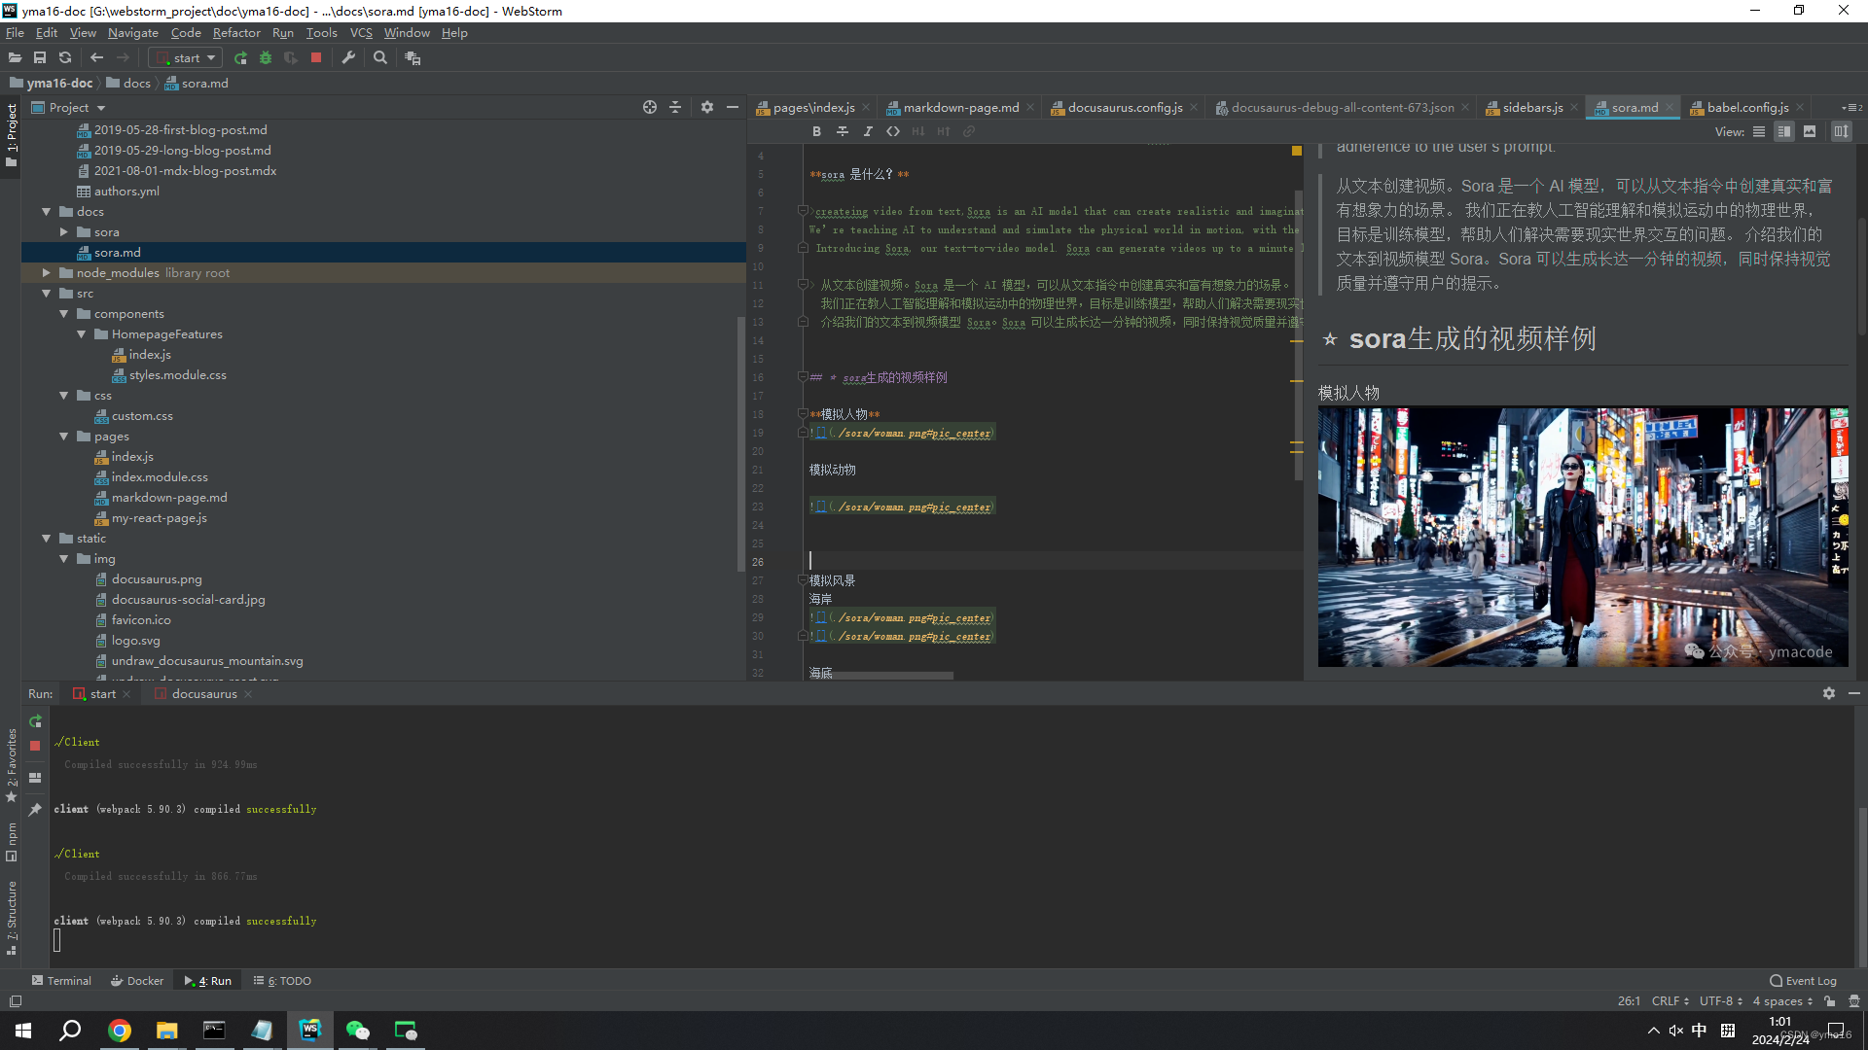Image resolution: width=1868 pixels, height=1050 pixels.
Task: Hide the Project panel with minus icon
Action: tap(733, 108)
